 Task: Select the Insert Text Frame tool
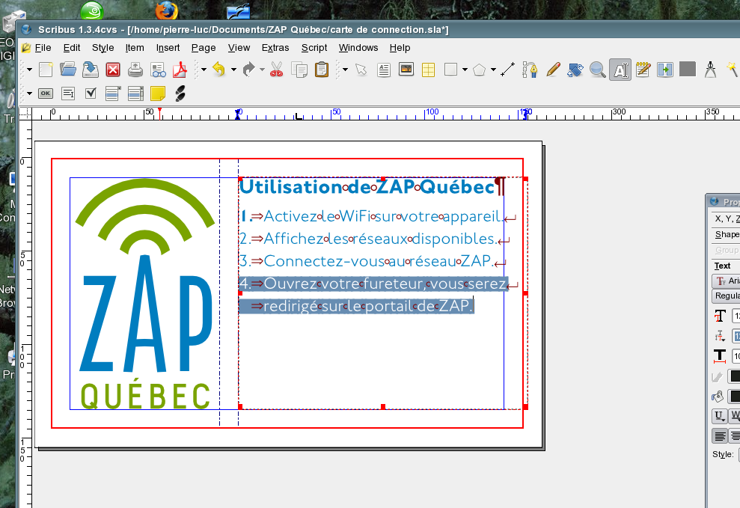[x=384, y=70]
